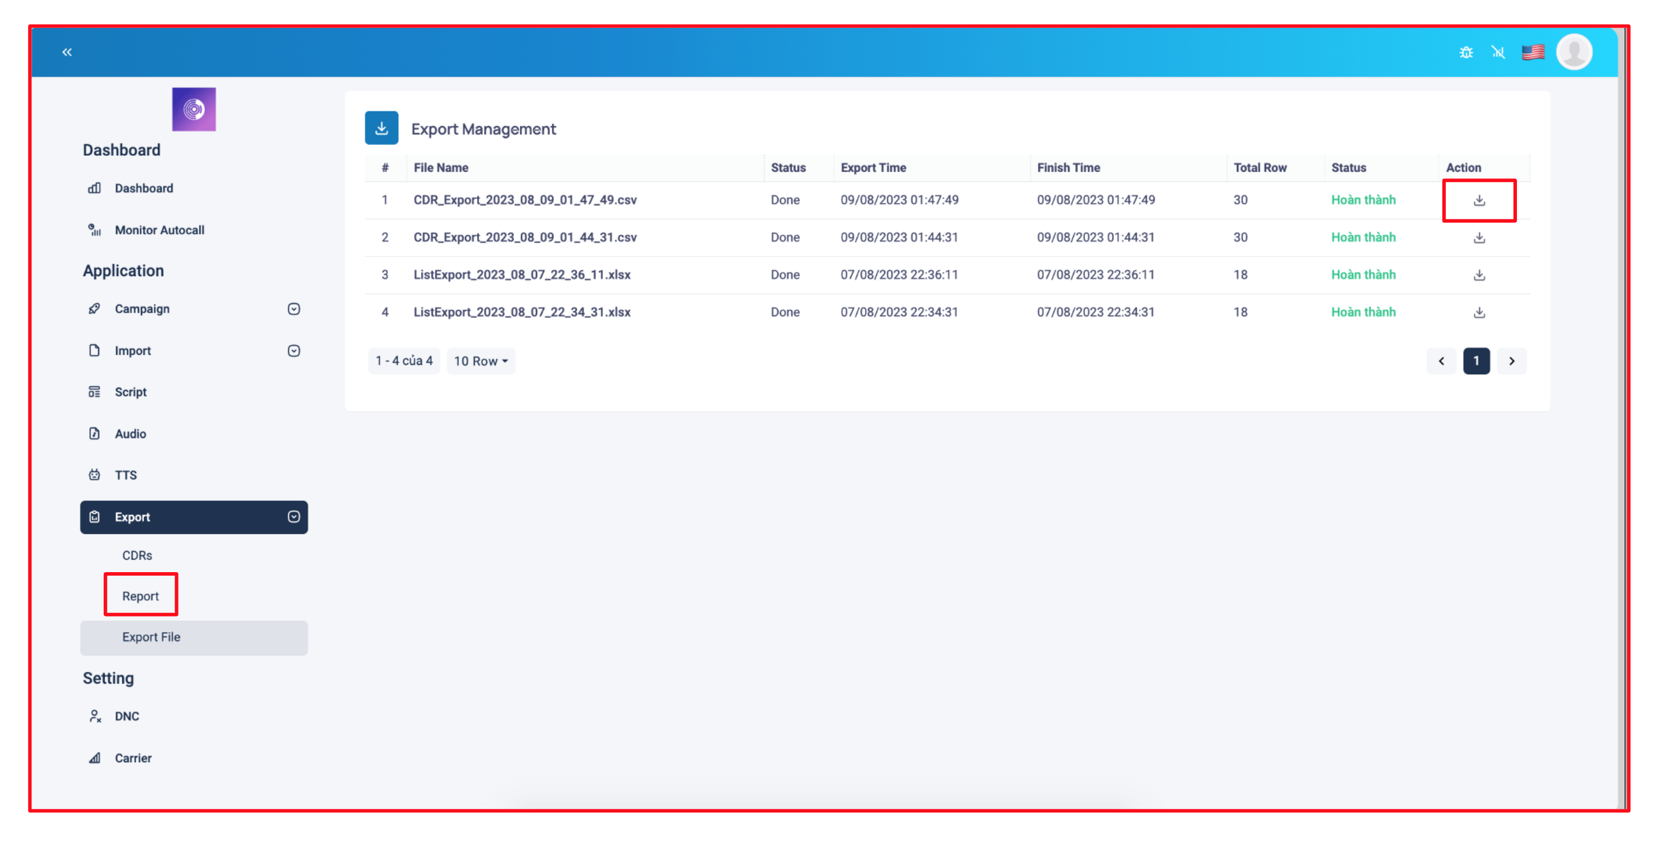Download ListExport_2023_08_07_22_36_11.xlsx file
Image resolution: width=1661 pixels, height=862 pixels.
click(x=1478, y=275)
